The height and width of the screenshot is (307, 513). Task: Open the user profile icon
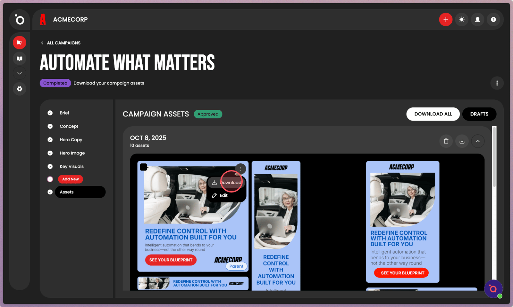coord(477,20)
